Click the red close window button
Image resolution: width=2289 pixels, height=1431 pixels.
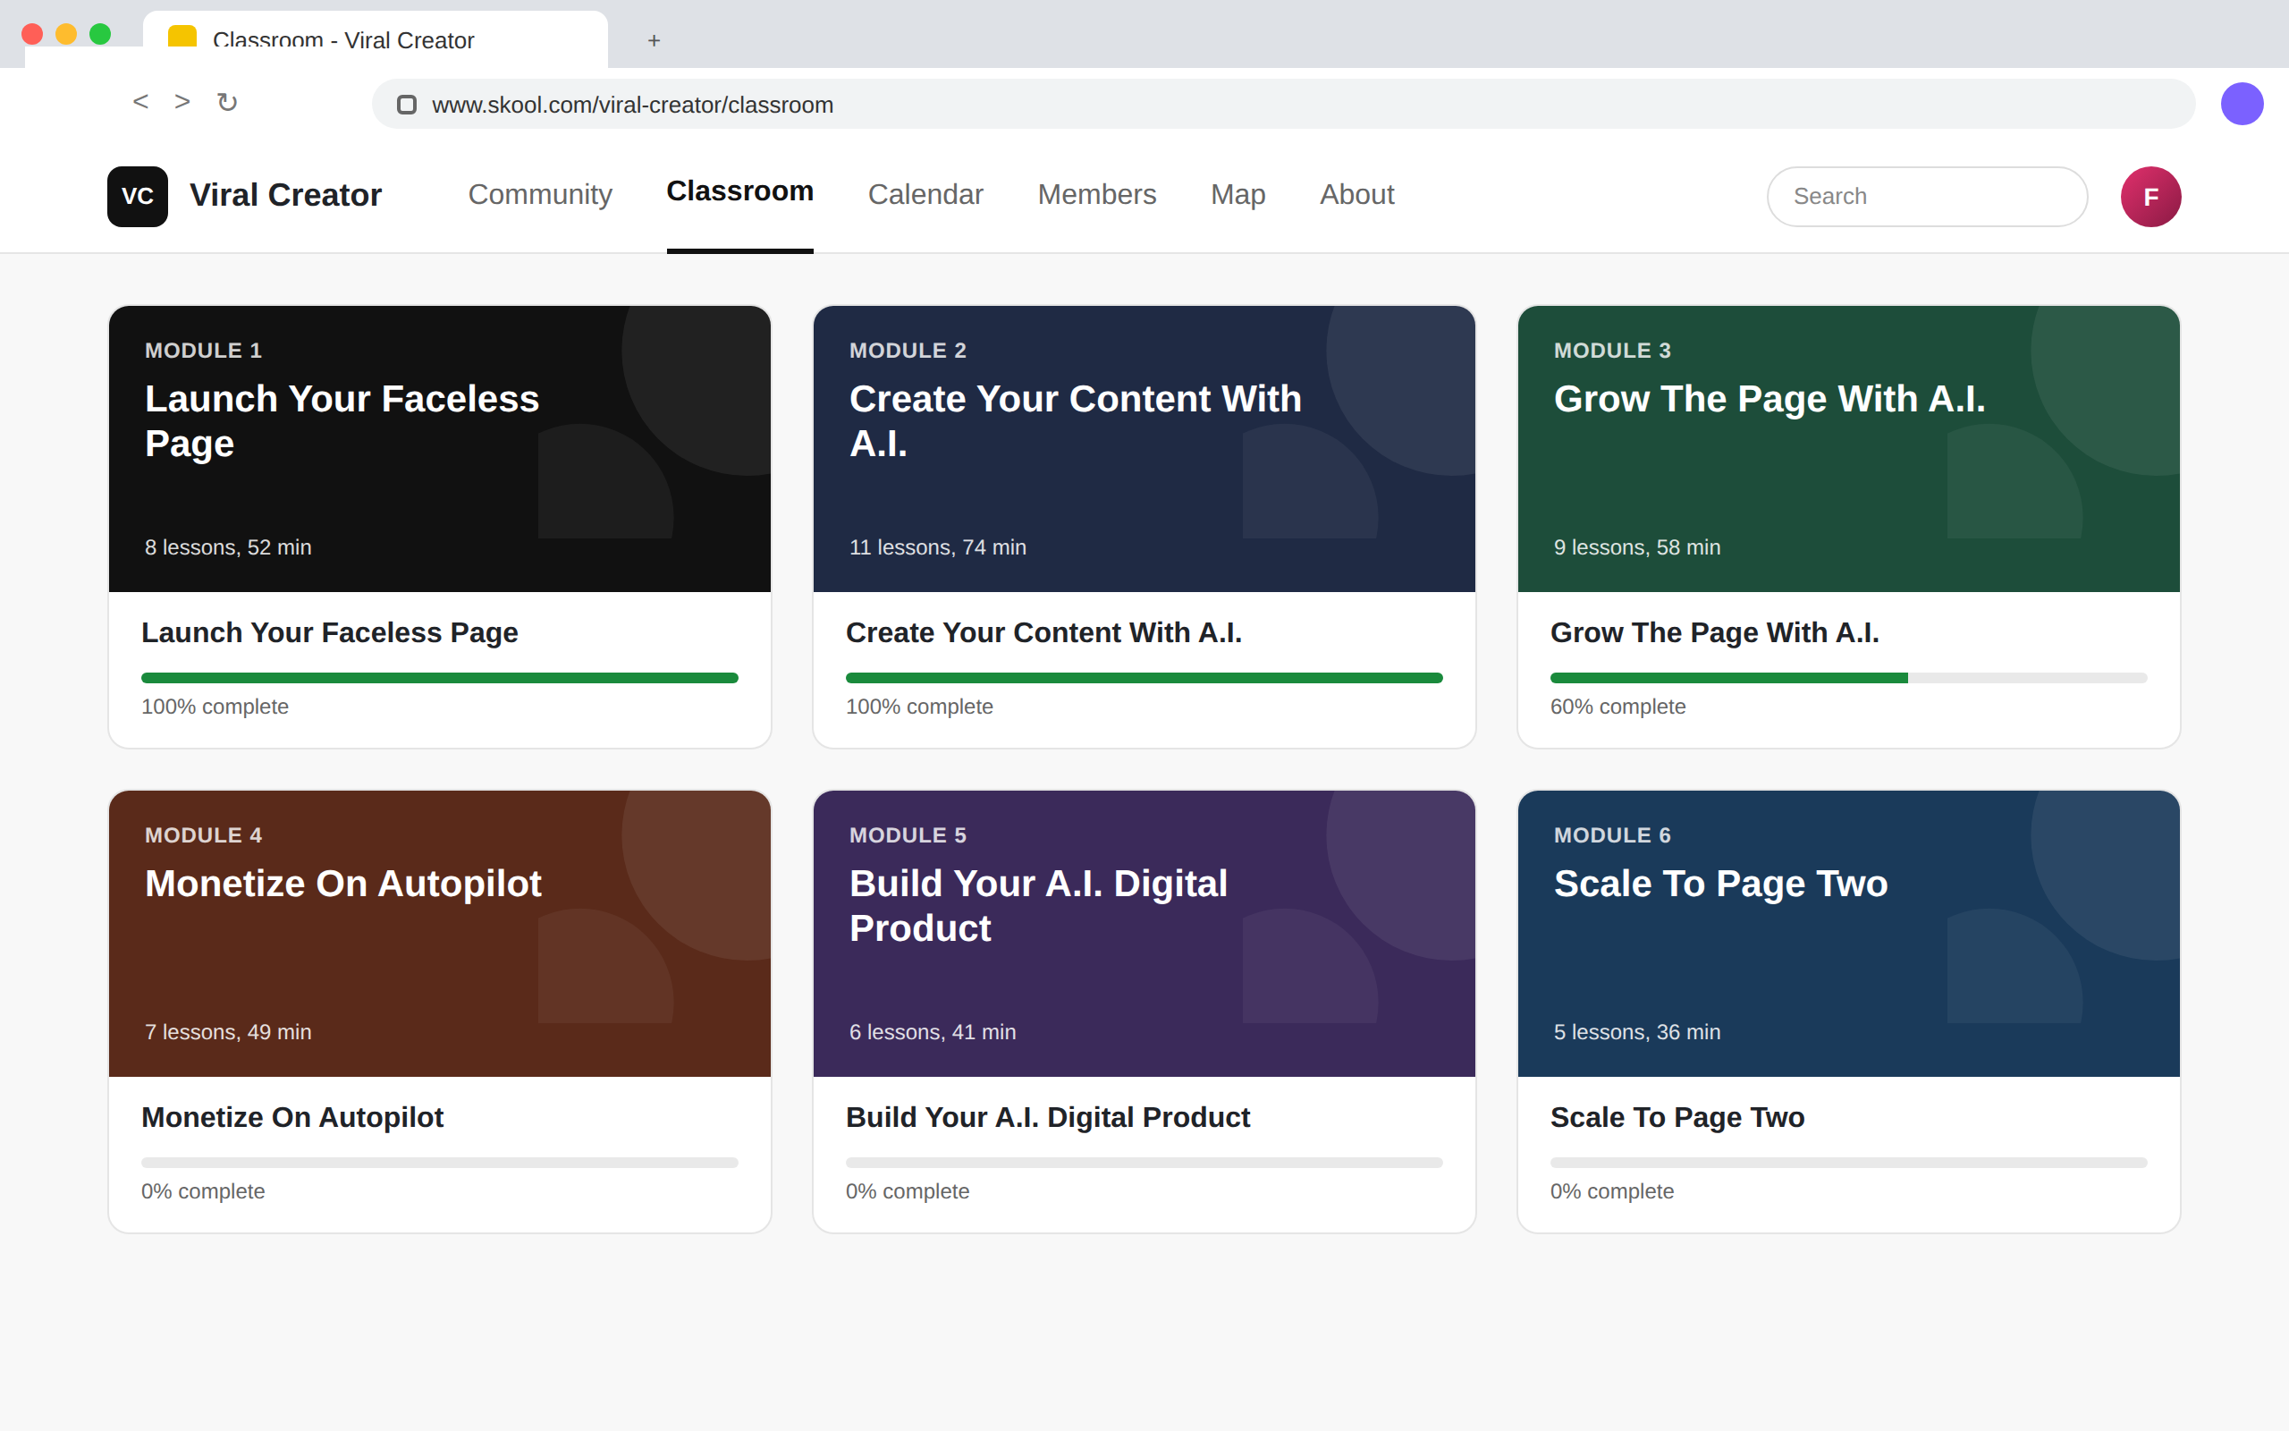(x=32, y=34)
